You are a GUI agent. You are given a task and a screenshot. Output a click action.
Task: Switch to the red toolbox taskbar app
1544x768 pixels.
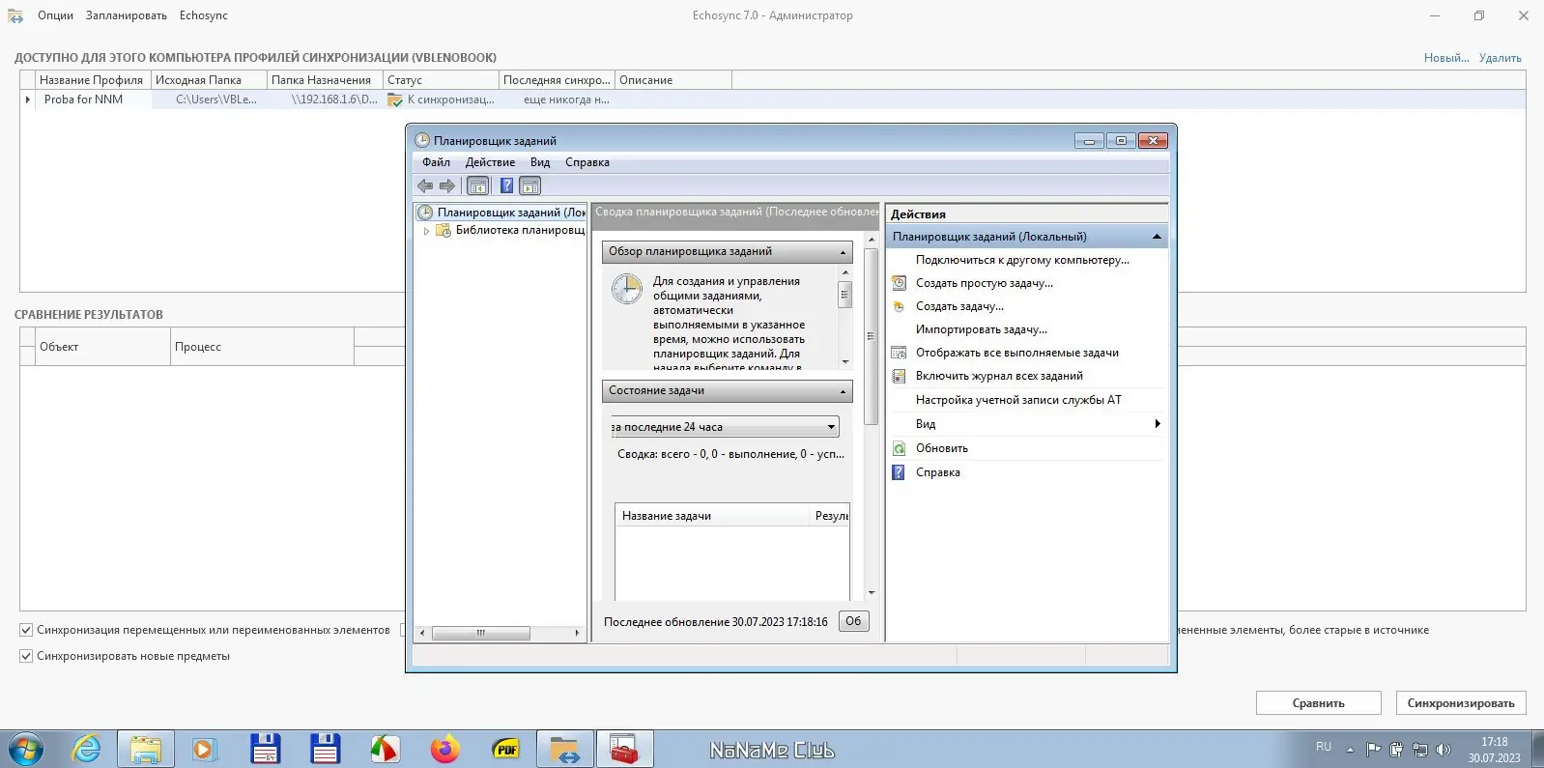pyautogui.click(x=625, y=749)
